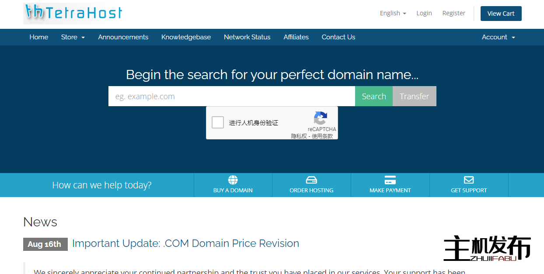This screenshot has height=274, width=544.
Task: Click the Order Hosting drive icon
Action: point(311,180)
